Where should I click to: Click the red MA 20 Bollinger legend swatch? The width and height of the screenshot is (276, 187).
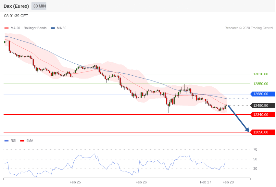point(6,28)
